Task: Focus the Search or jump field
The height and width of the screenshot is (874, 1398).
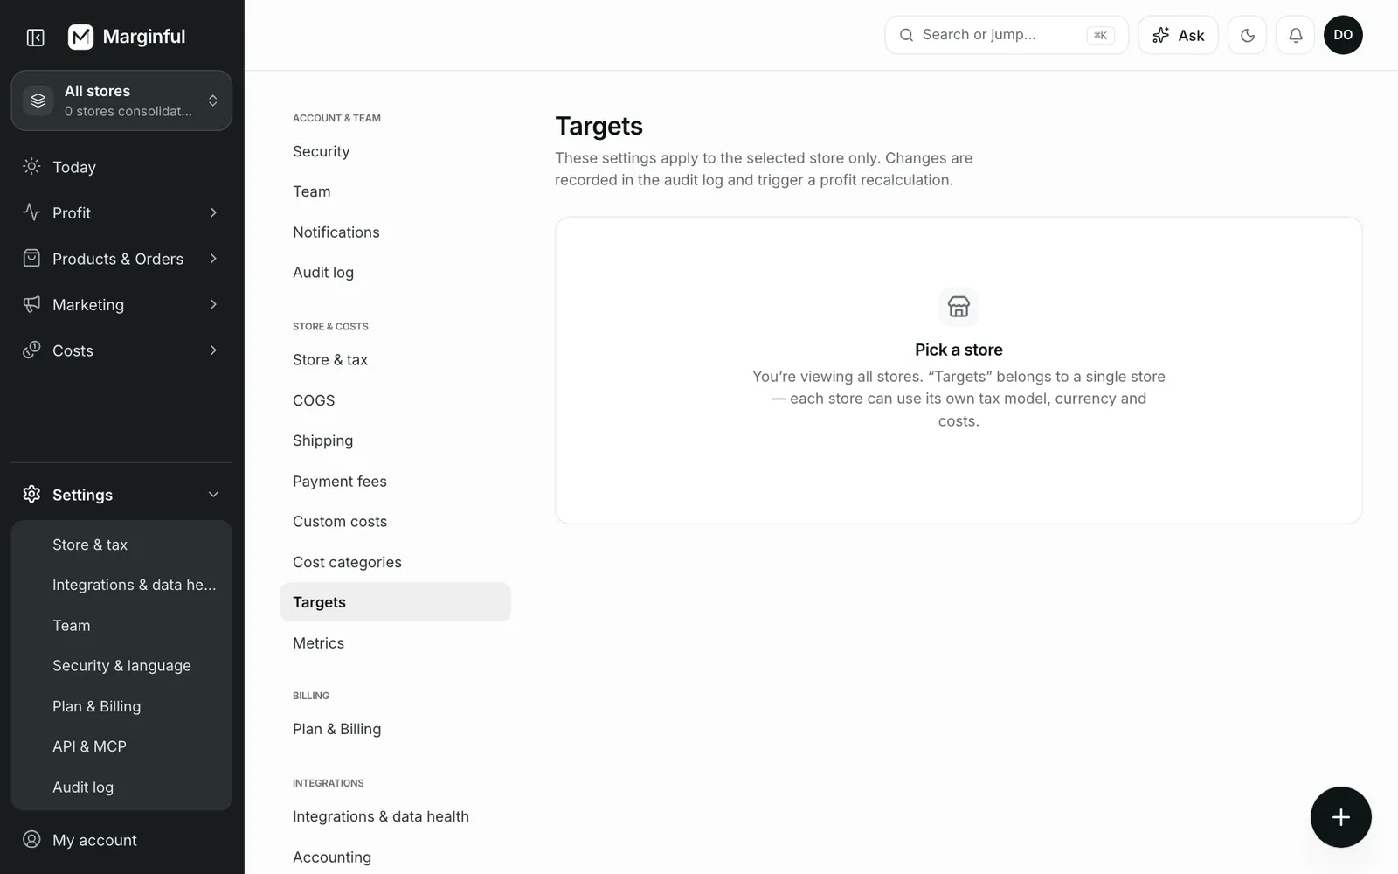Action: 1007,35
